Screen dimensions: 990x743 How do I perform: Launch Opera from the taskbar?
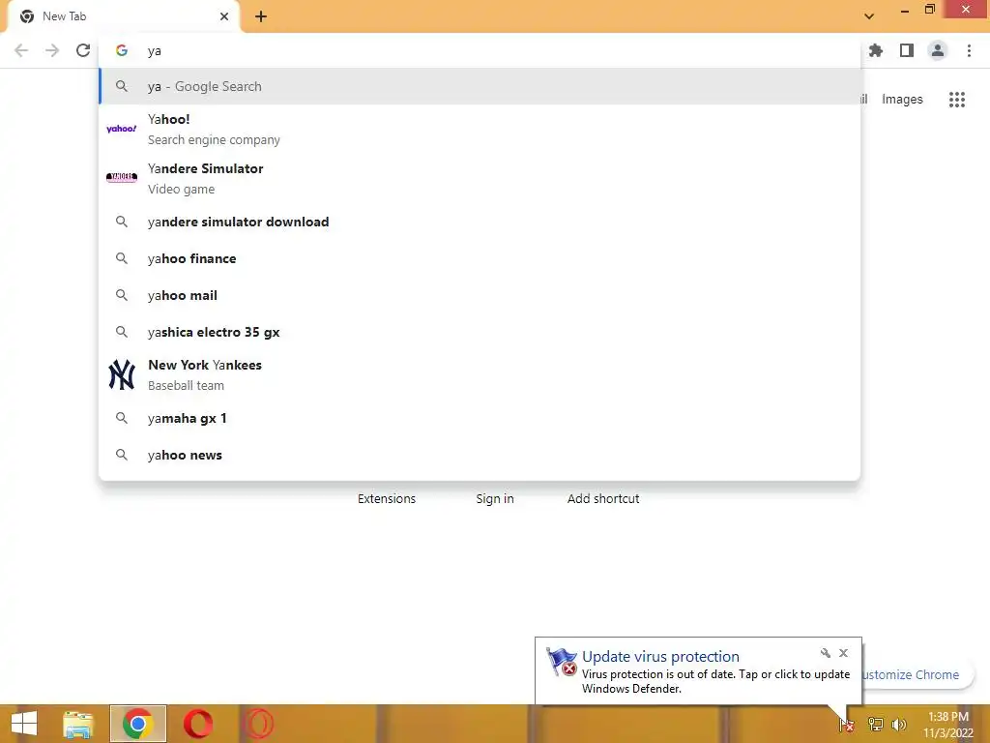198,724
